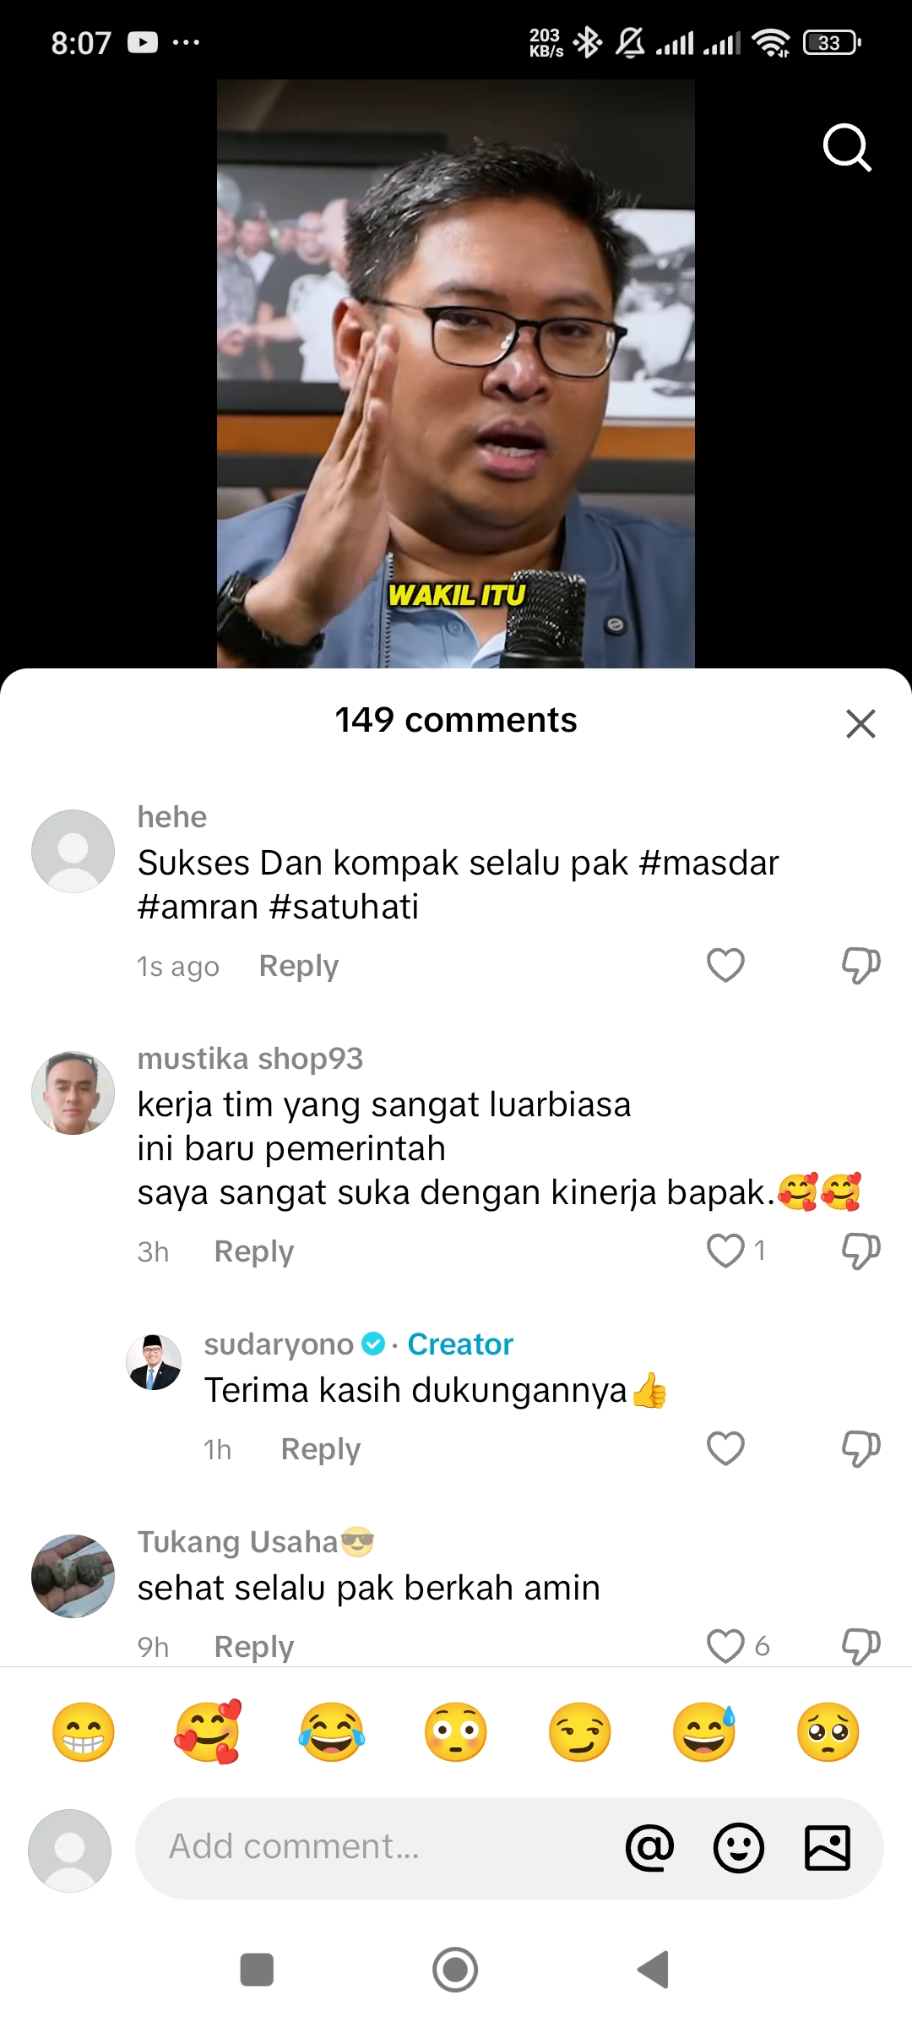Screen dimensions: 912x2028
Task: Reply to sudaryono's thank-you comment
Action: [320, 1449]
